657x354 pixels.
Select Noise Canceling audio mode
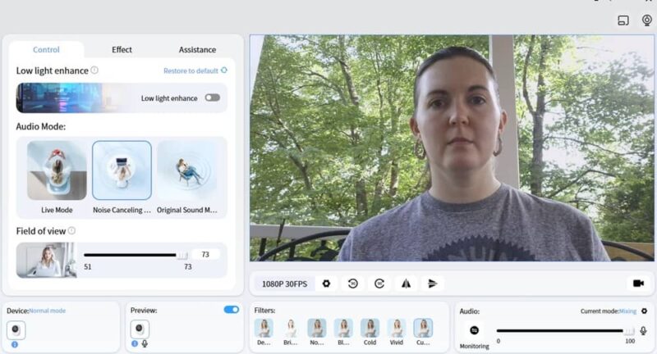pyautogui.click(x=122, y=170)
